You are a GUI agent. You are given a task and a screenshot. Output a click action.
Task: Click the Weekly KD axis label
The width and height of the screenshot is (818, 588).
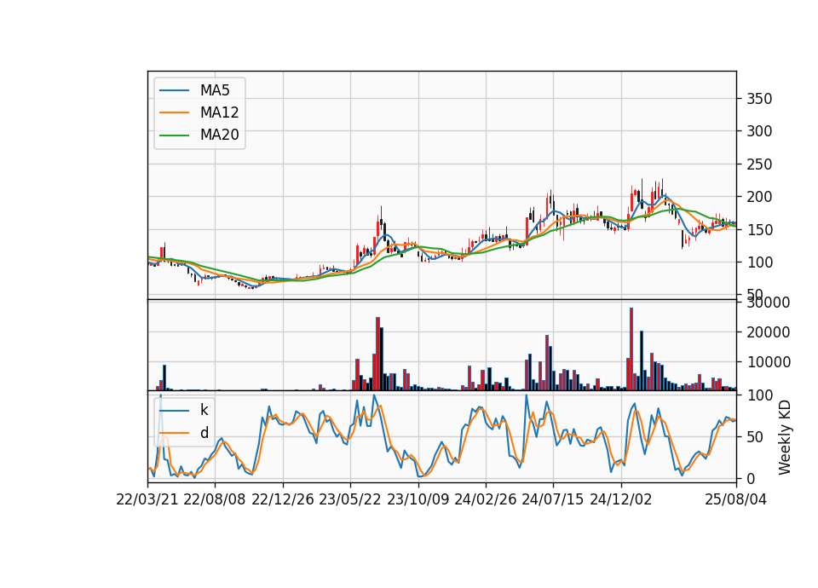pyautogui.click(x=784, y=437)
